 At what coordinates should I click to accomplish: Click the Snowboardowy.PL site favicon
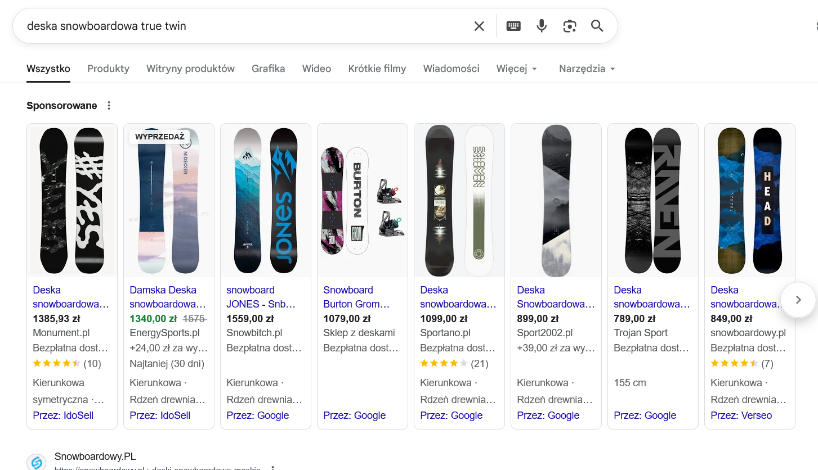(37, 462)
